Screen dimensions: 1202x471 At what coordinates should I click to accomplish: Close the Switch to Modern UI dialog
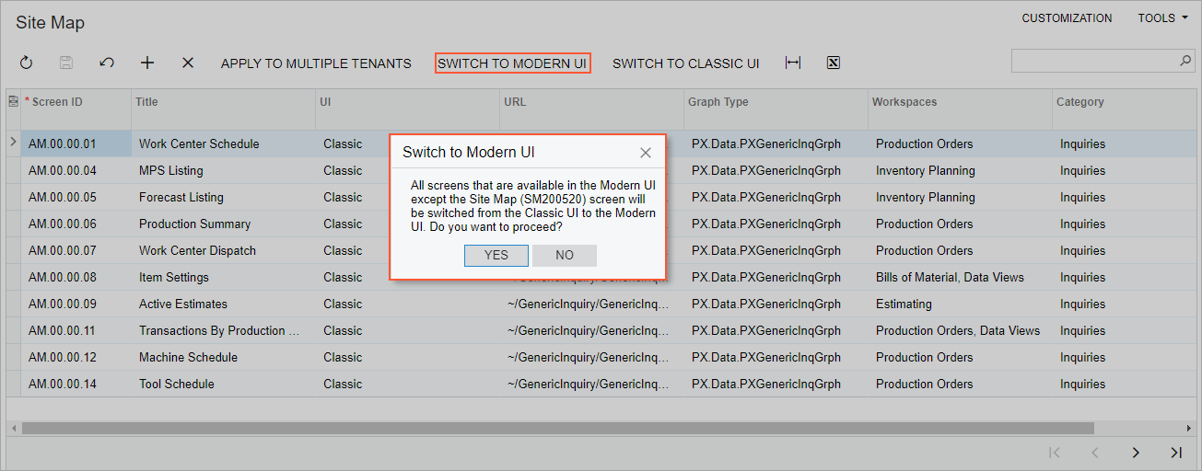tap(646, 153)
